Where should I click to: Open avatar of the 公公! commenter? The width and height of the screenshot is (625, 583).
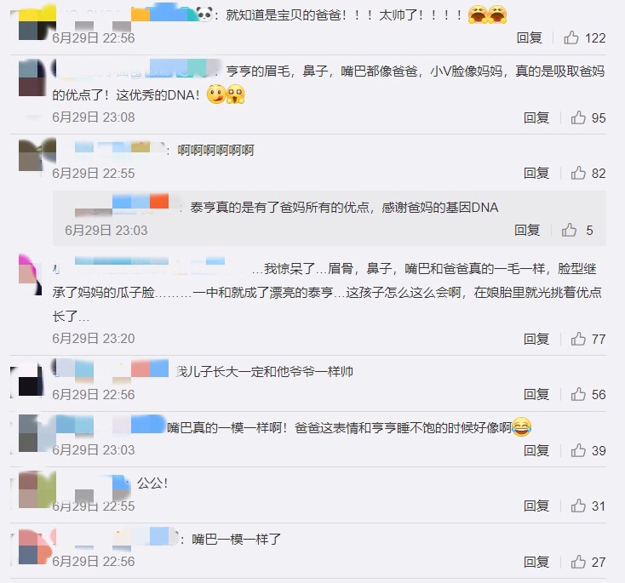point(37,489)
